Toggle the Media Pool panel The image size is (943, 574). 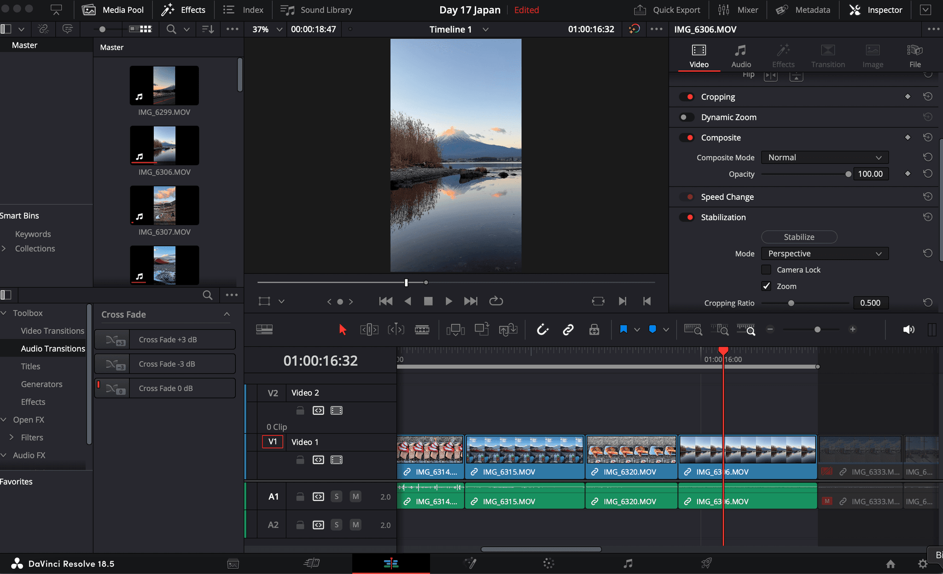[x=113, y=10]
